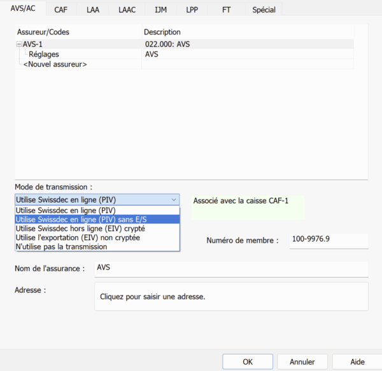Click the Numéro de membre field
The image size is (382, 371).
pyautogui.click(x=328, y=241)
